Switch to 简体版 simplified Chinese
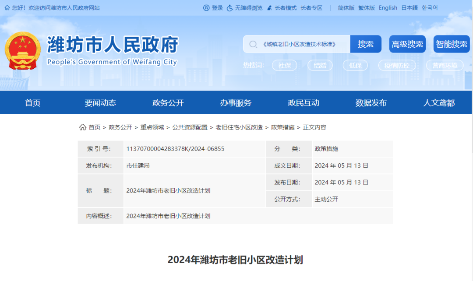The height and width of the screenshot is (281, 473). 346,8
